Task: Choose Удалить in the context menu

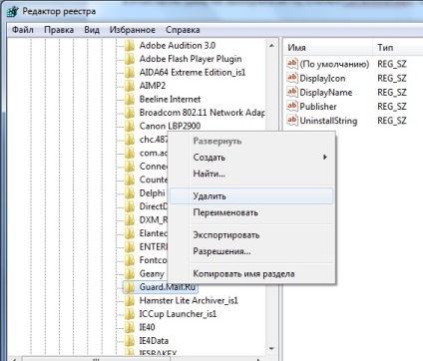Action: click(251, 196)
